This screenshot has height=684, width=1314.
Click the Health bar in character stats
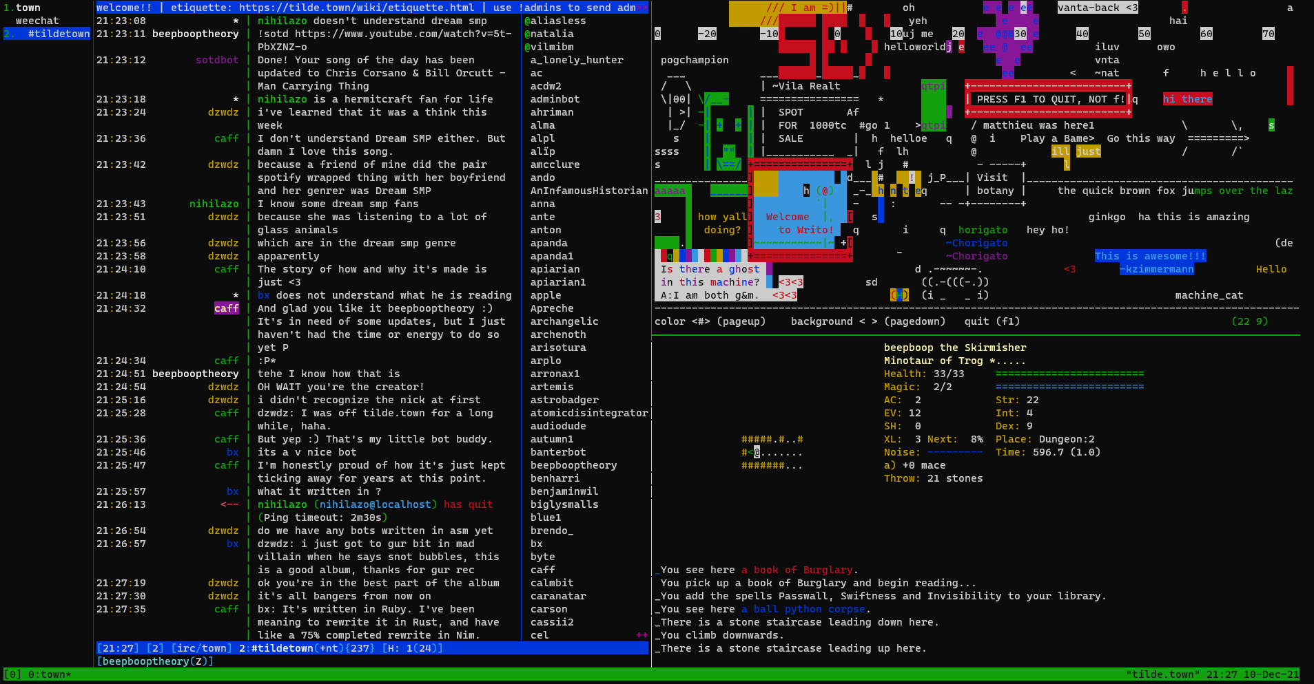(x=1069, y=374)
